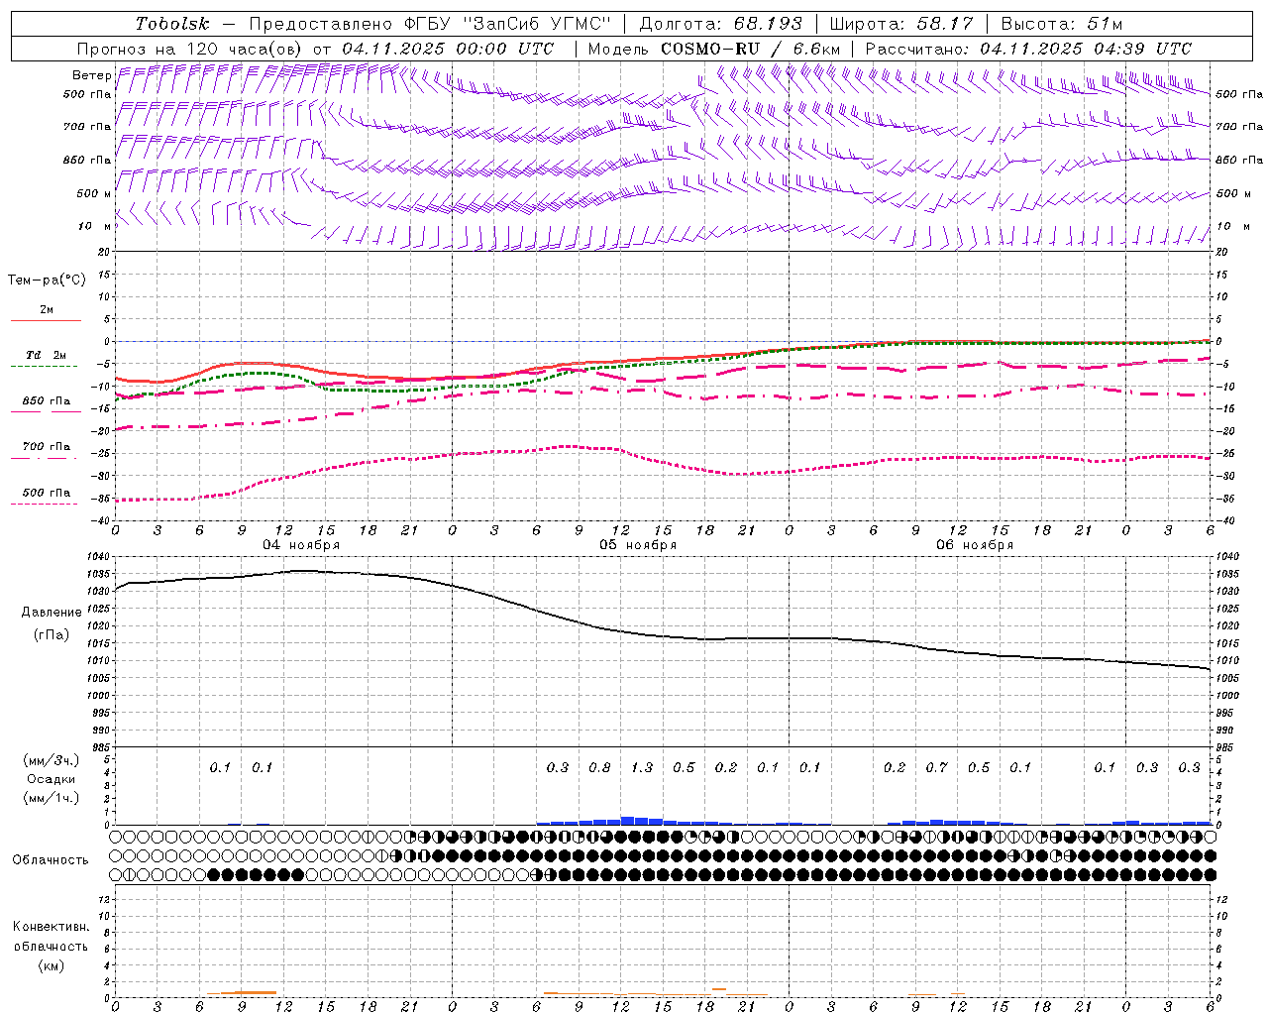
Task: Click the 985 pressure tick on left axis
Action: click(102, 747)
